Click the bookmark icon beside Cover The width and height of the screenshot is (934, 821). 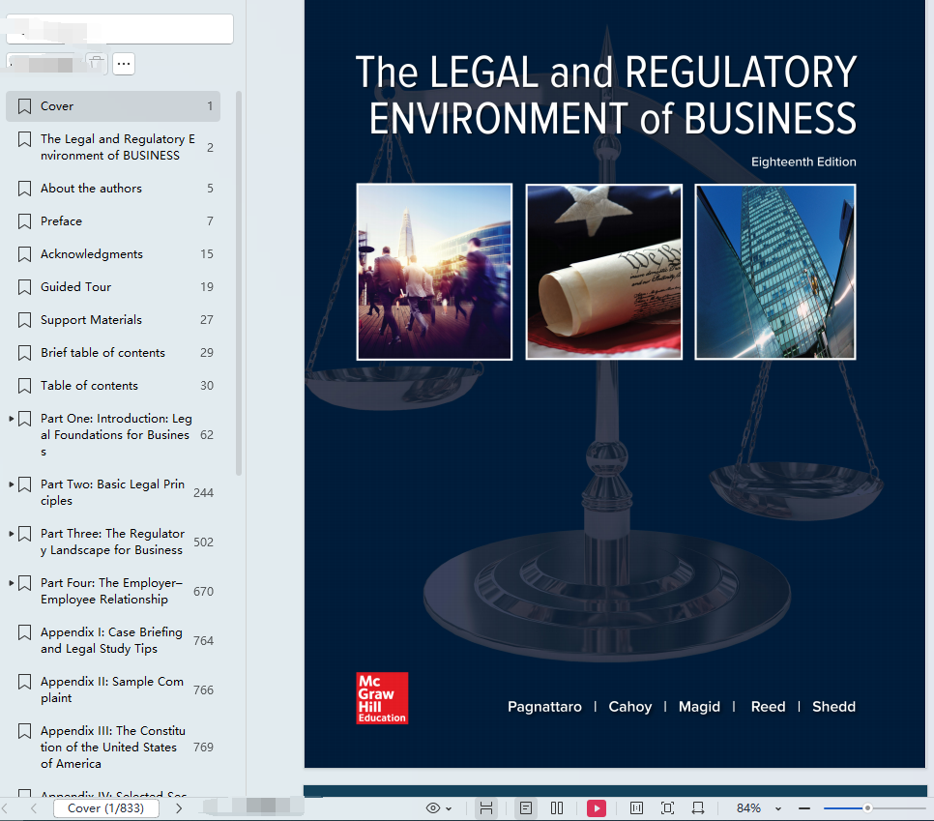tap(24, 106)
